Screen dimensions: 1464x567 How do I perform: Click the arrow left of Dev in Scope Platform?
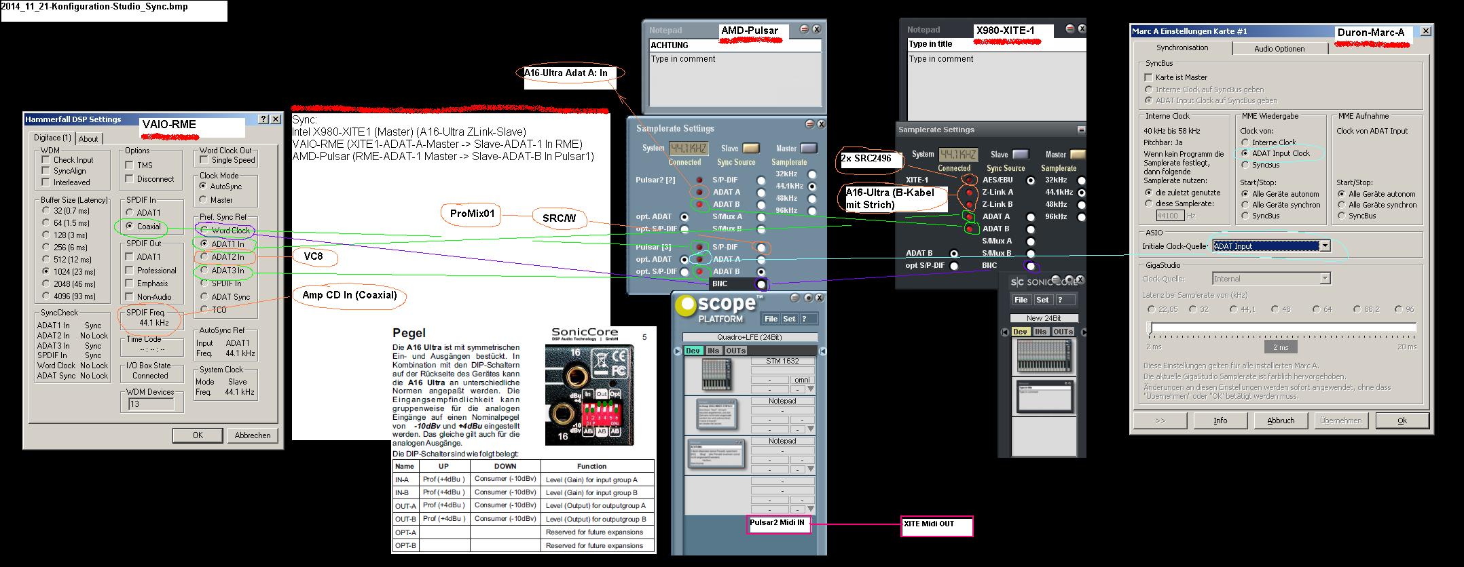pyautogui.click(x=677, y=351)
